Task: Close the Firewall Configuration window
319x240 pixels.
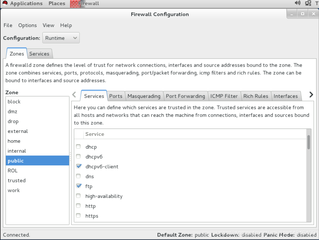Action: [x=314, y=14]
